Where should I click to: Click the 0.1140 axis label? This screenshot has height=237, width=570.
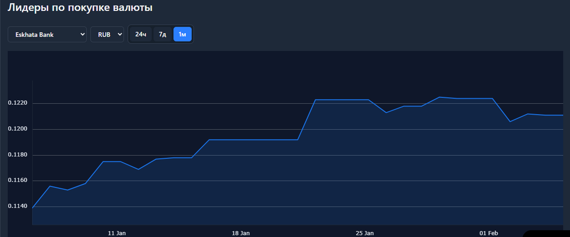point(18,207)
